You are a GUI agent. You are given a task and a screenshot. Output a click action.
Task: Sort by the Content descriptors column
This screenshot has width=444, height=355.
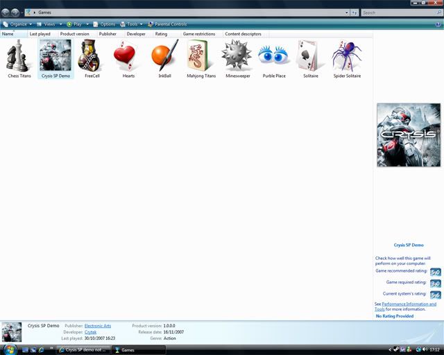coord(246,34)
